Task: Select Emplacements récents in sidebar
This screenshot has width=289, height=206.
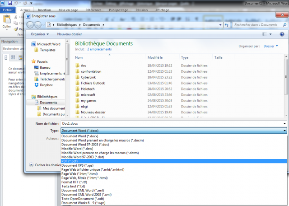Action: tap(50, 73)
